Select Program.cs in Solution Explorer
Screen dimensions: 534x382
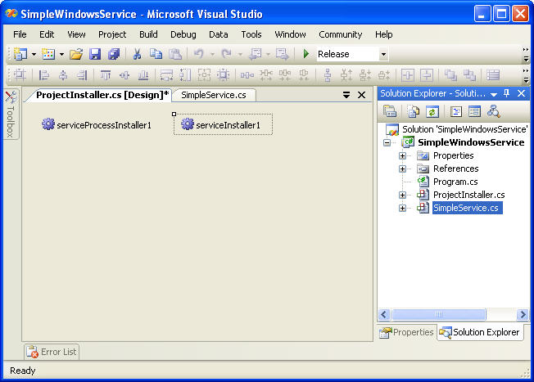click(455, 182)
